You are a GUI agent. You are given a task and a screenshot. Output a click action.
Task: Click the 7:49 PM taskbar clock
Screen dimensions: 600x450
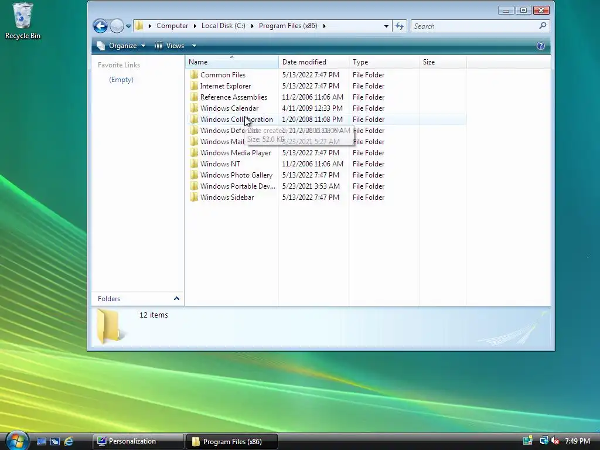[x=577, y=441]
